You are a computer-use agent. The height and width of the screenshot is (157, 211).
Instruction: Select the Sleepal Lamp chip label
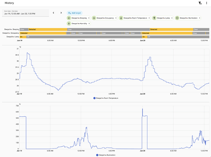click(x=163, y=18)
